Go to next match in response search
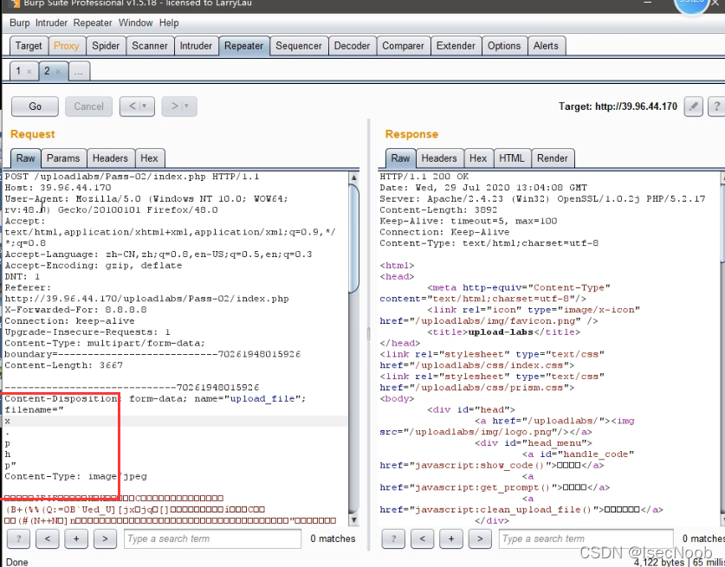Screen dimensions: 725x567 (x=480, y=538)
